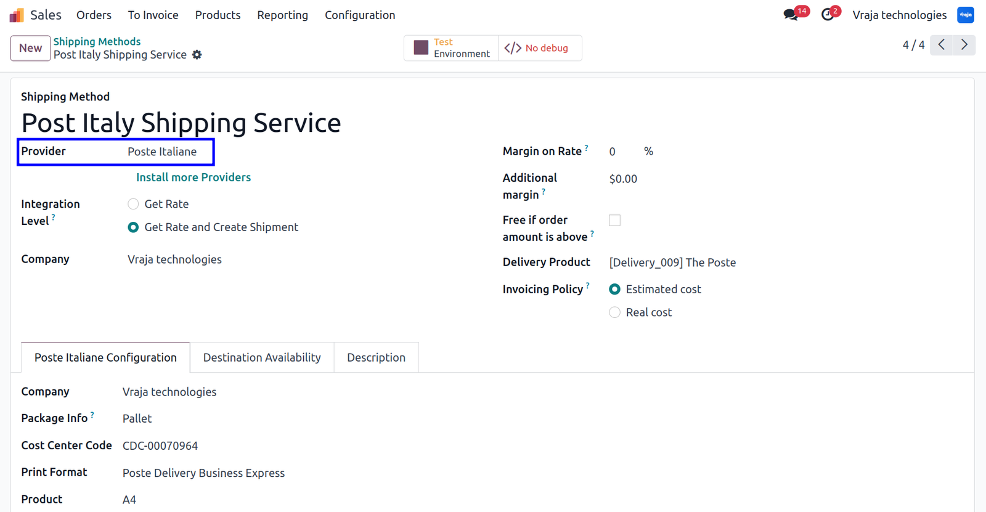Select the Real cost radio option

click(614, 312)
